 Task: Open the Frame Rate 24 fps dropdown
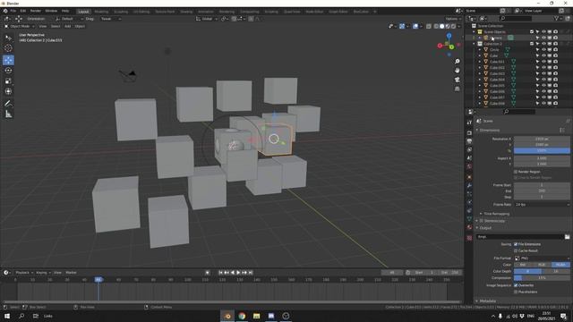point(542,205)
